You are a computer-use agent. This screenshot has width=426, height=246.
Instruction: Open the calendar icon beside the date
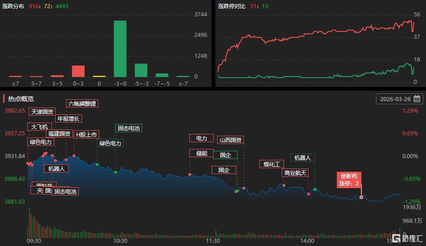[x=416, y=99]
